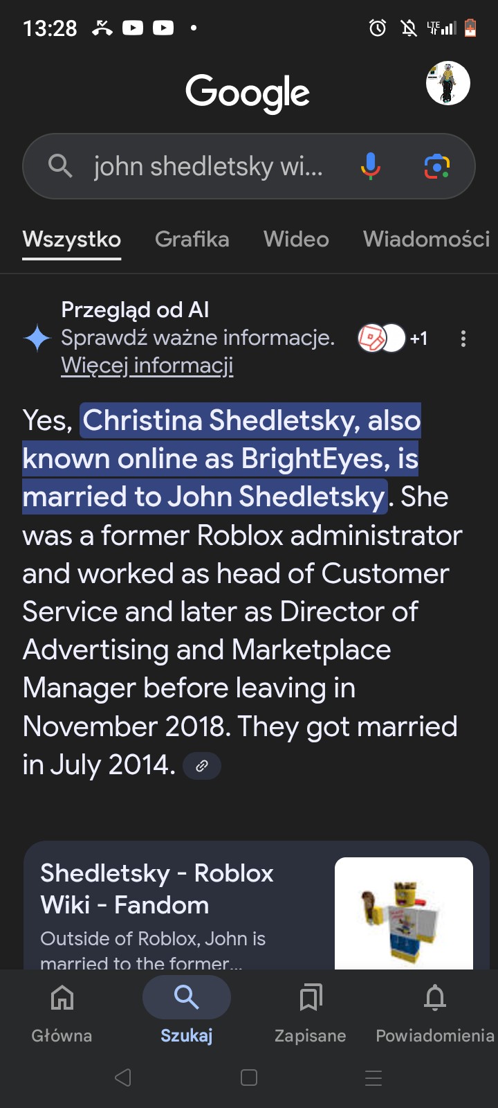Image resolution: width=498 pixels, height=1108 pixels.
Task: Switch to the Grafika results tab
Action: [192, 239]
